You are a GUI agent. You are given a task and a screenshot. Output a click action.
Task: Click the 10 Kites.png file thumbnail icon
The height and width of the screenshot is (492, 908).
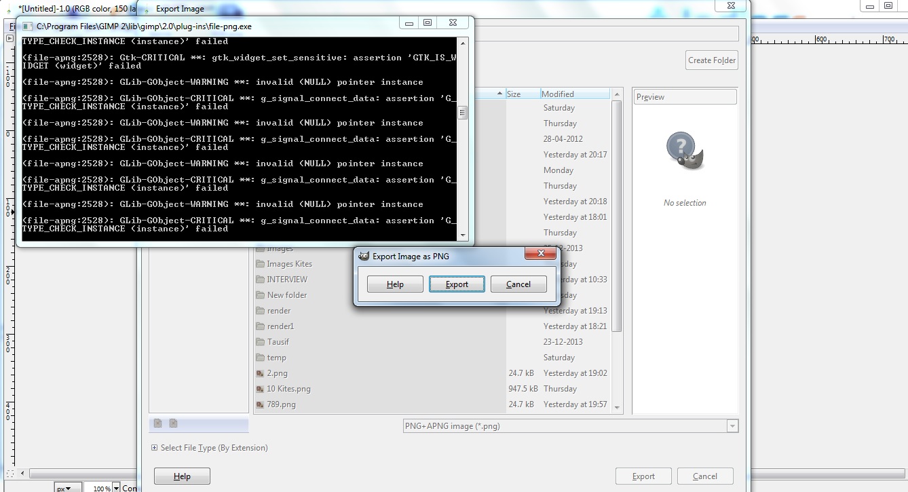260,389
